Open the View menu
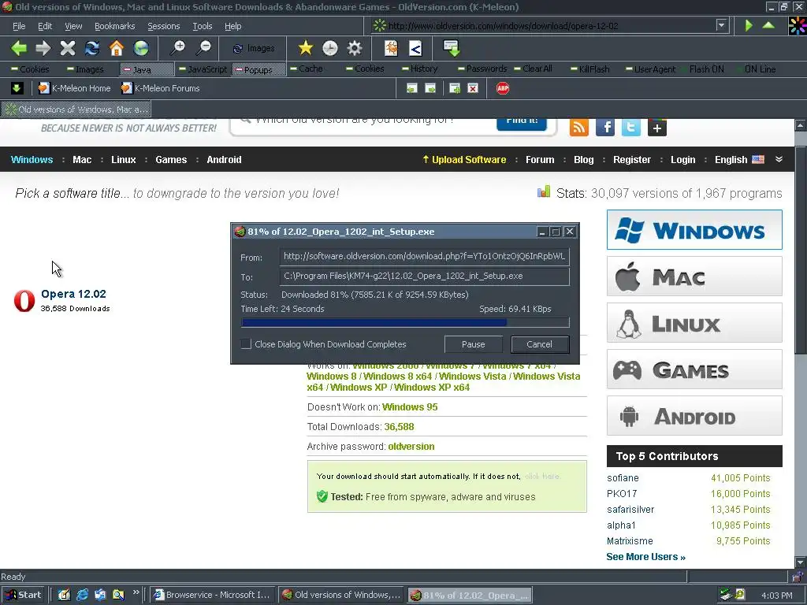807x605 pixels. pos(73,26)
